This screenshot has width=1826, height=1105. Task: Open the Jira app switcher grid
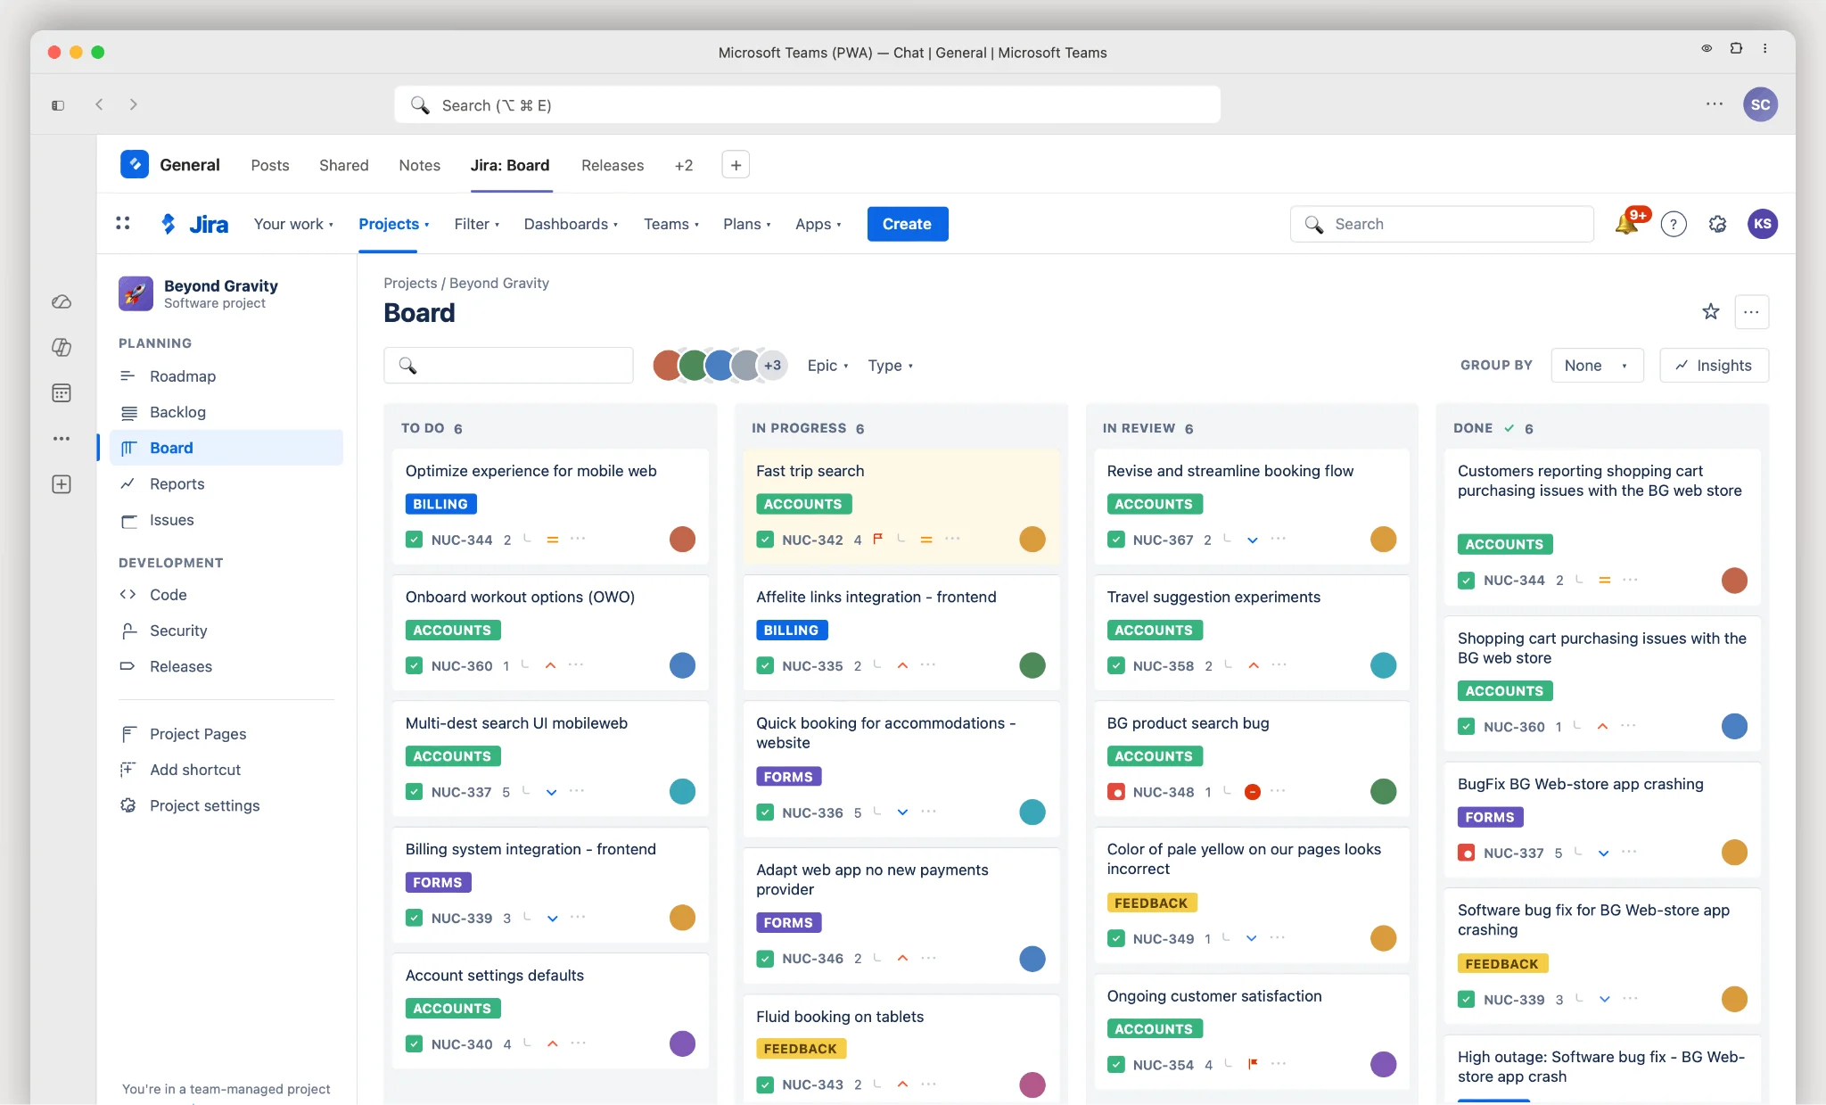(x=123, y=224)
